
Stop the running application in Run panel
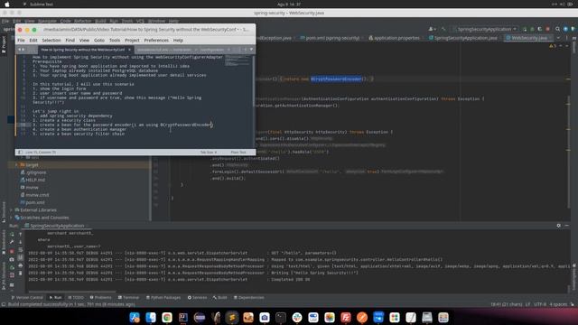click(x=12, y=251)
